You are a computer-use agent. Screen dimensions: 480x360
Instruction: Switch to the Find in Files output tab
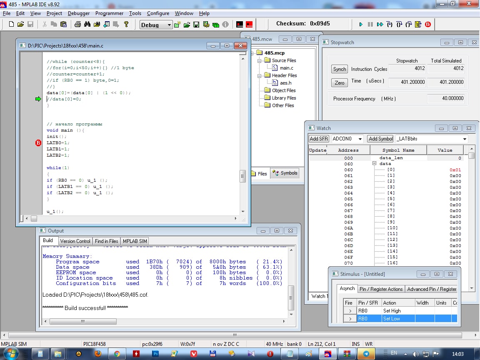(x=106, y=241)
